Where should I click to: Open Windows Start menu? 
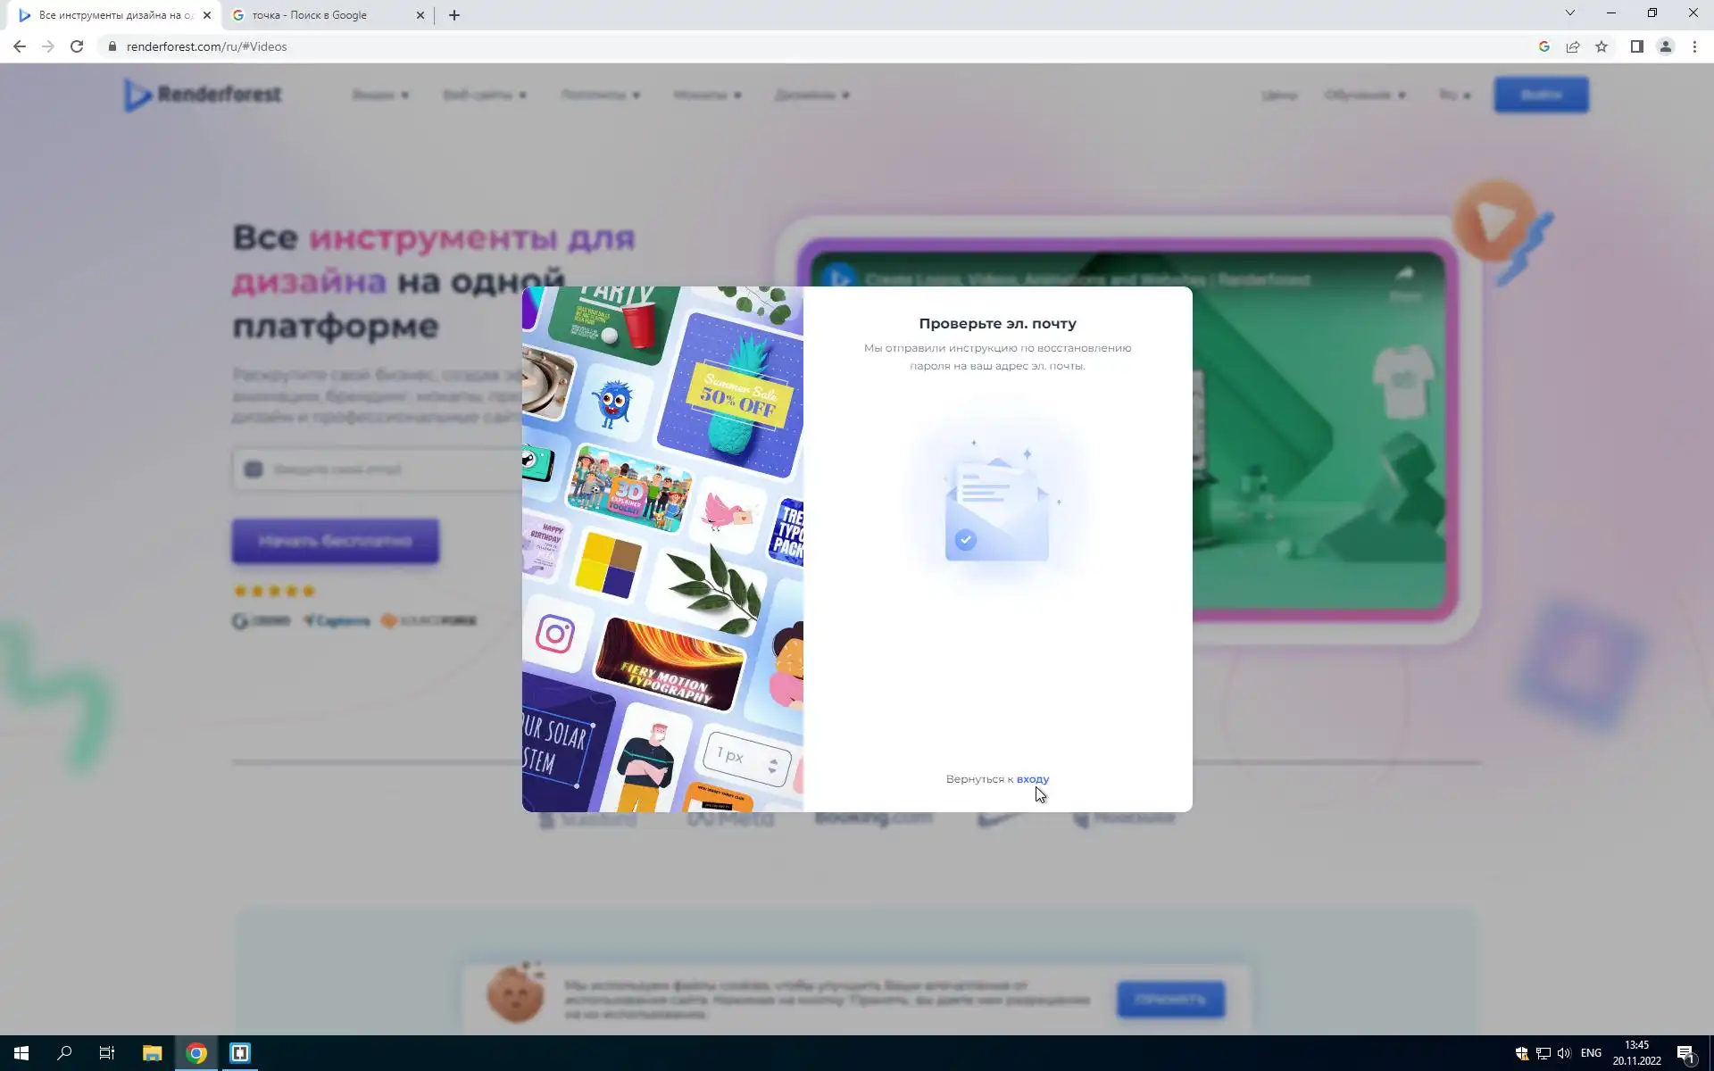pyautogui.click(x=21, y=1053)
